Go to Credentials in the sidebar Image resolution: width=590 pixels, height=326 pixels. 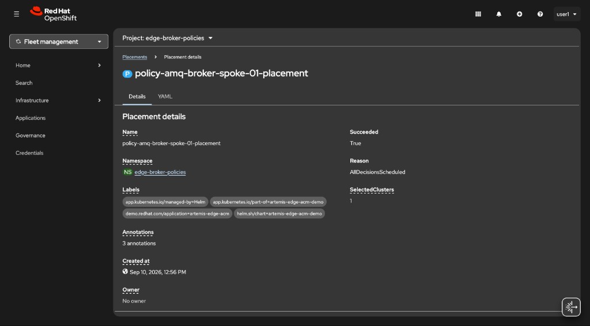[x=29, y=153]
